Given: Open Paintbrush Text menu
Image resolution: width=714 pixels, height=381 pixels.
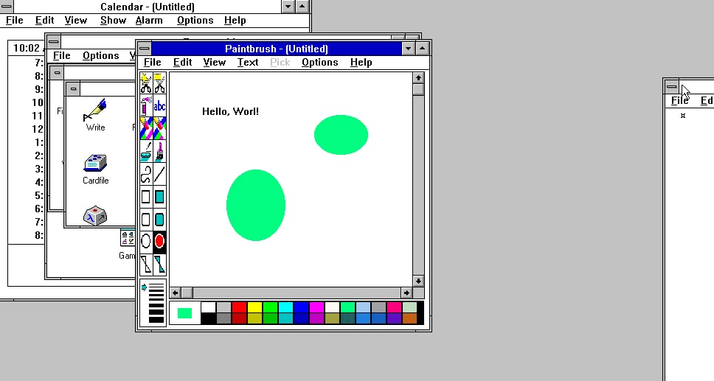Looking at the screenshot, I should pos(248,63).
